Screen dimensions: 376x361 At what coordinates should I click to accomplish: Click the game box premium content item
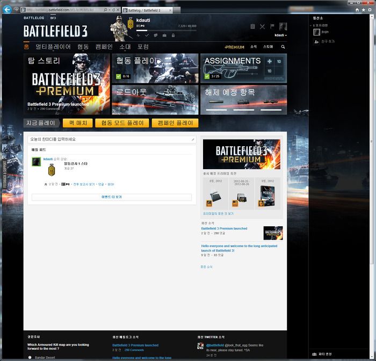click(267, 193)
